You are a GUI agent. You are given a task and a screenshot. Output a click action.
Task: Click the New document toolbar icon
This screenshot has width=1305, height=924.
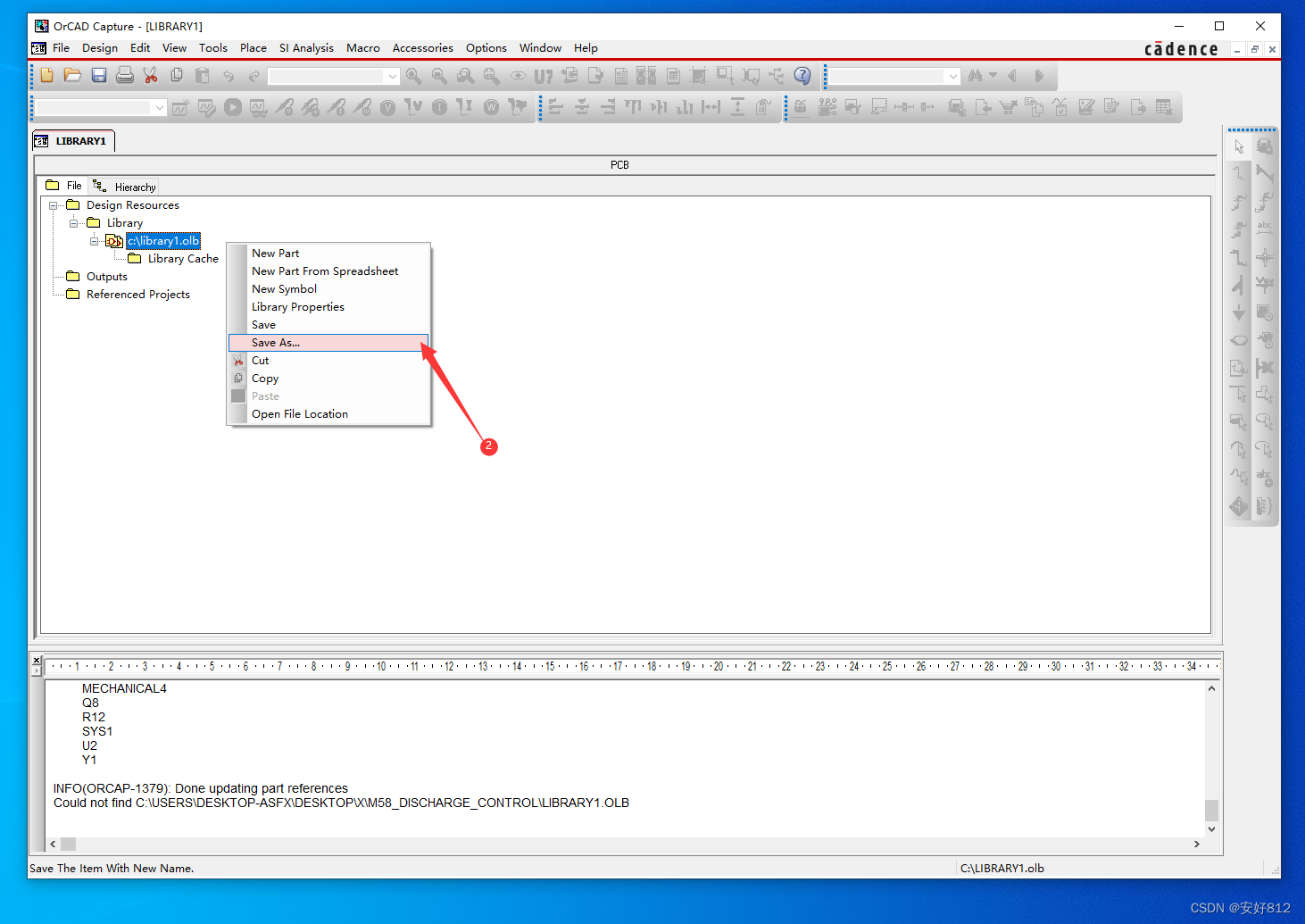pyautogui.click(x=47, y=76)
